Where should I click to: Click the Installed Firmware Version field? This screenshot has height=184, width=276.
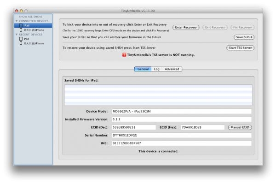point(182,119)
